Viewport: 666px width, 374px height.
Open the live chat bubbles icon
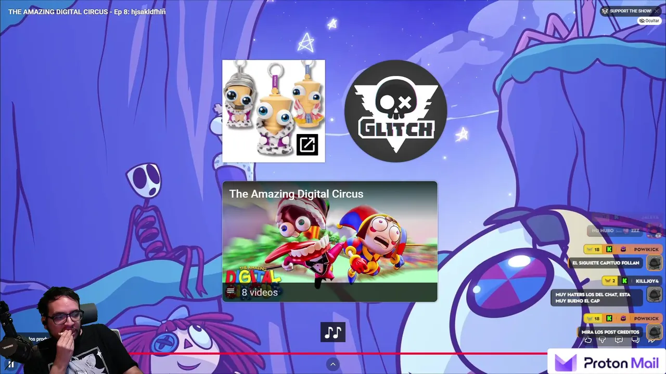point(635,340)
